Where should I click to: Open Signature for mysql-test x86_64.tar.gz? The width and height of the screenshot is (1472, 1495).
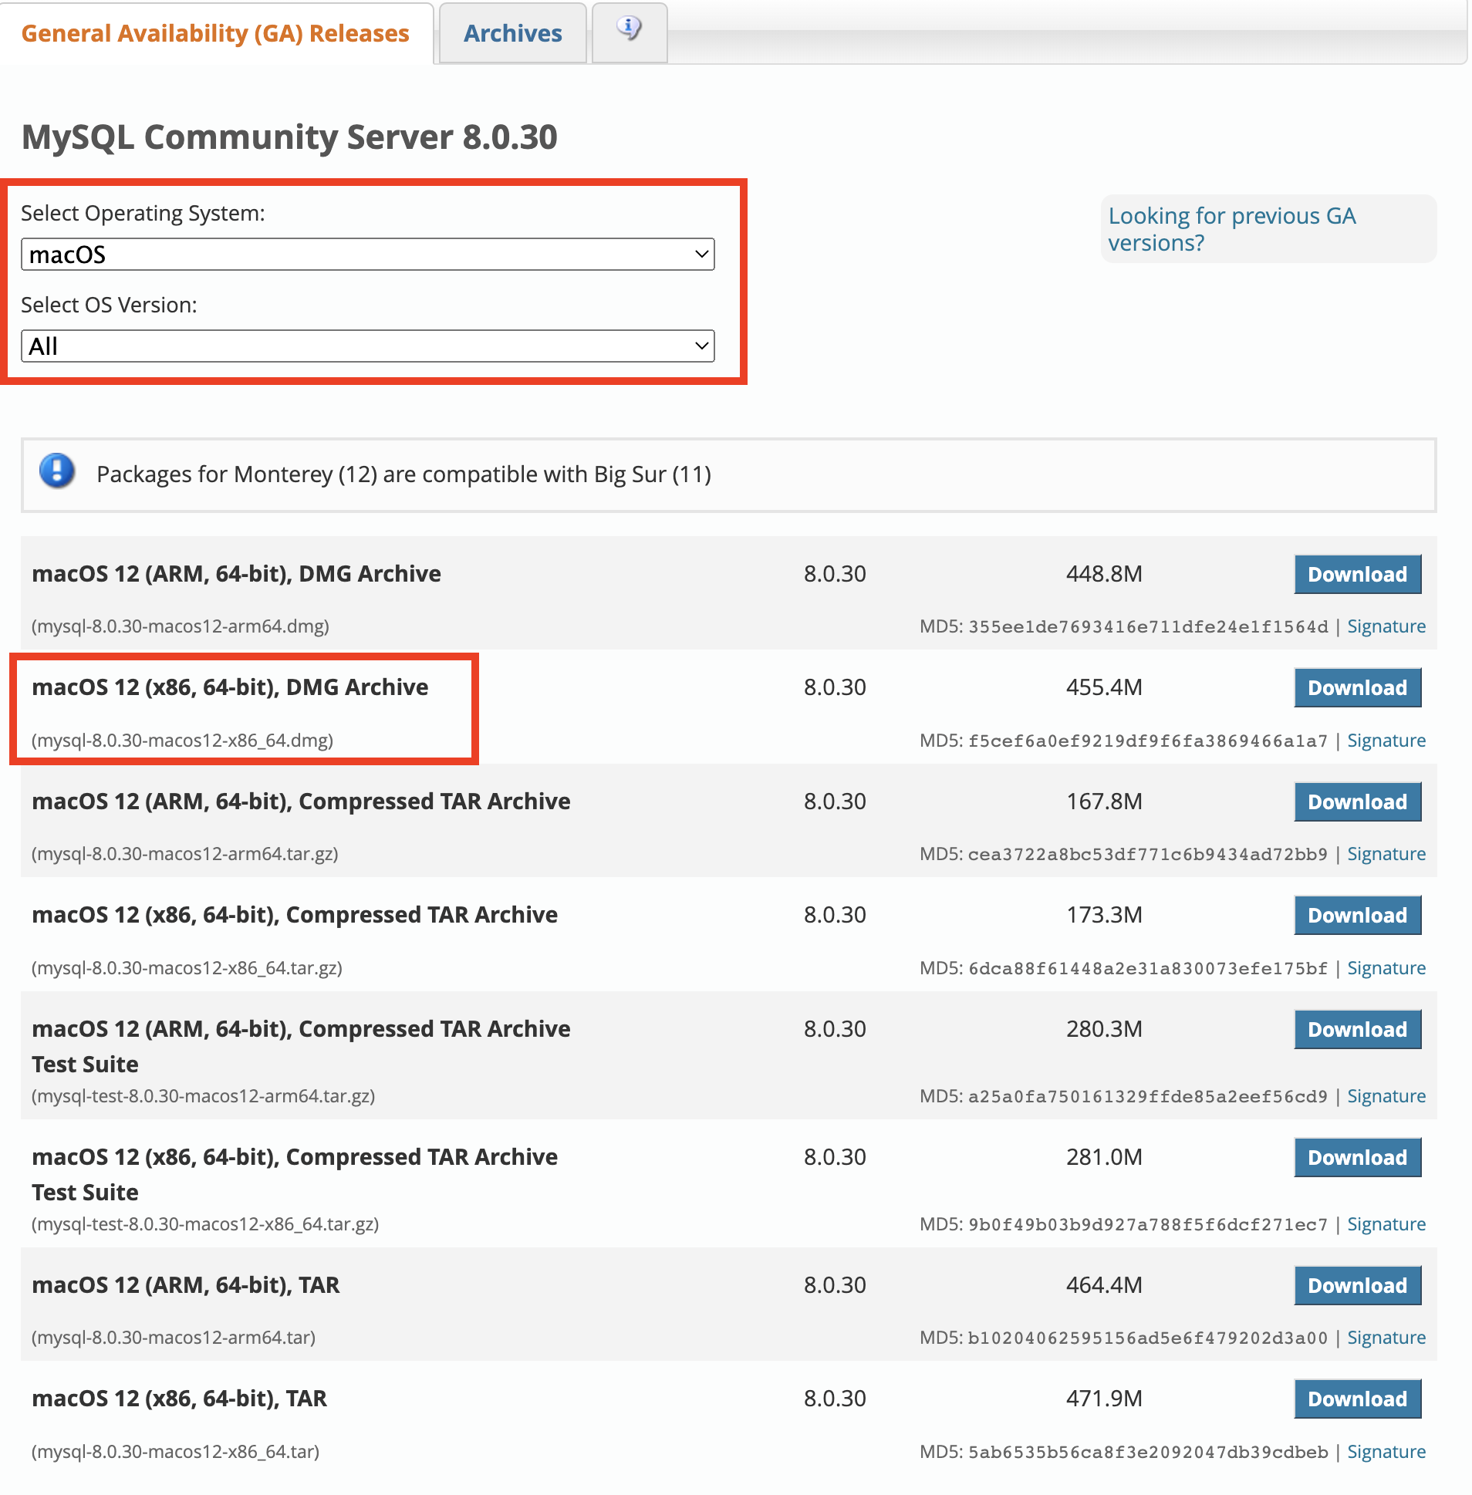[x=1387, y=1226]
